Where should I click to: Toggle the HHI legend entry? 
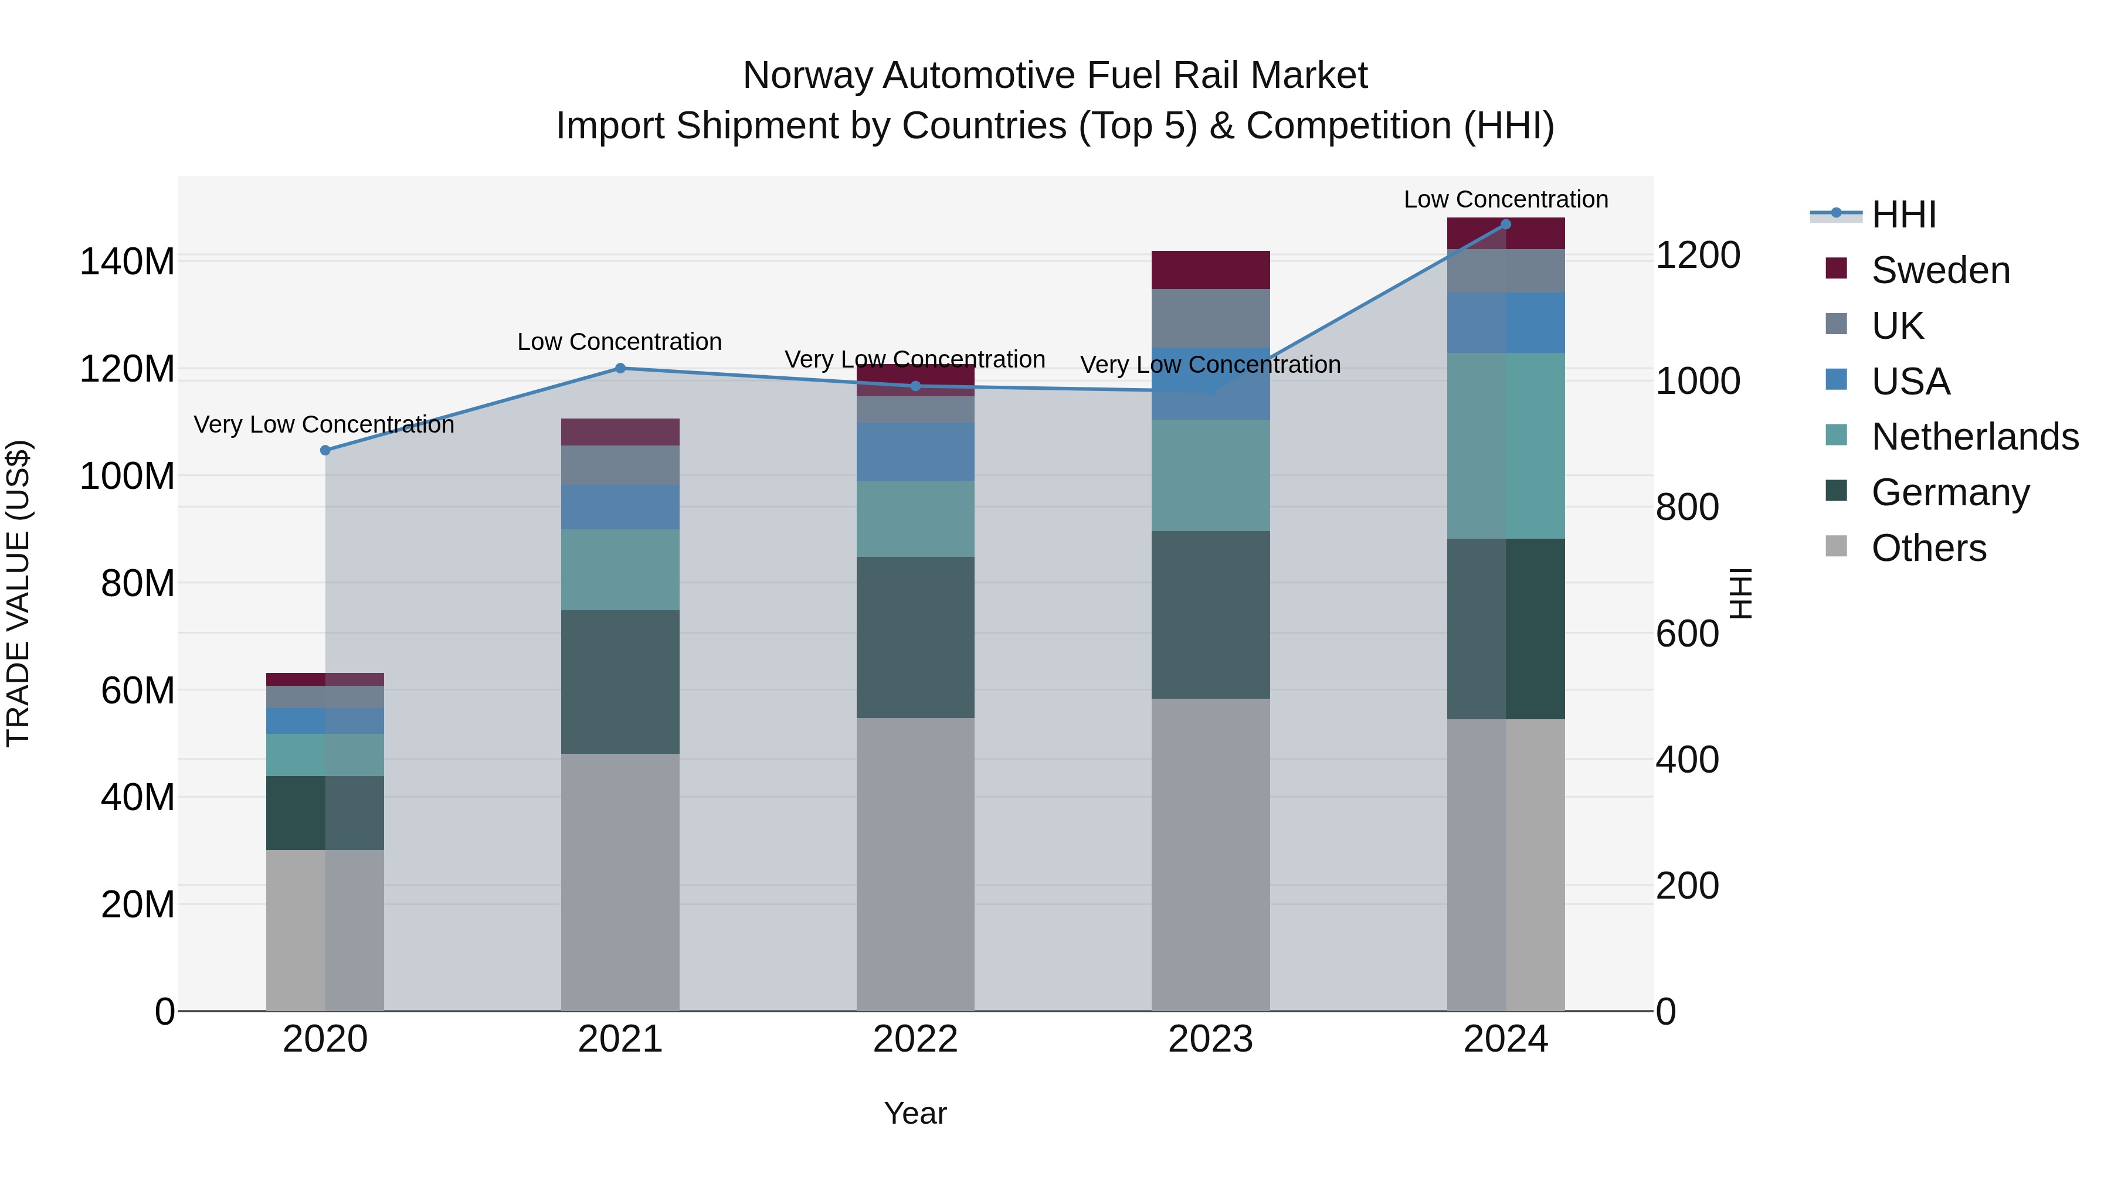coord(1874,215)
